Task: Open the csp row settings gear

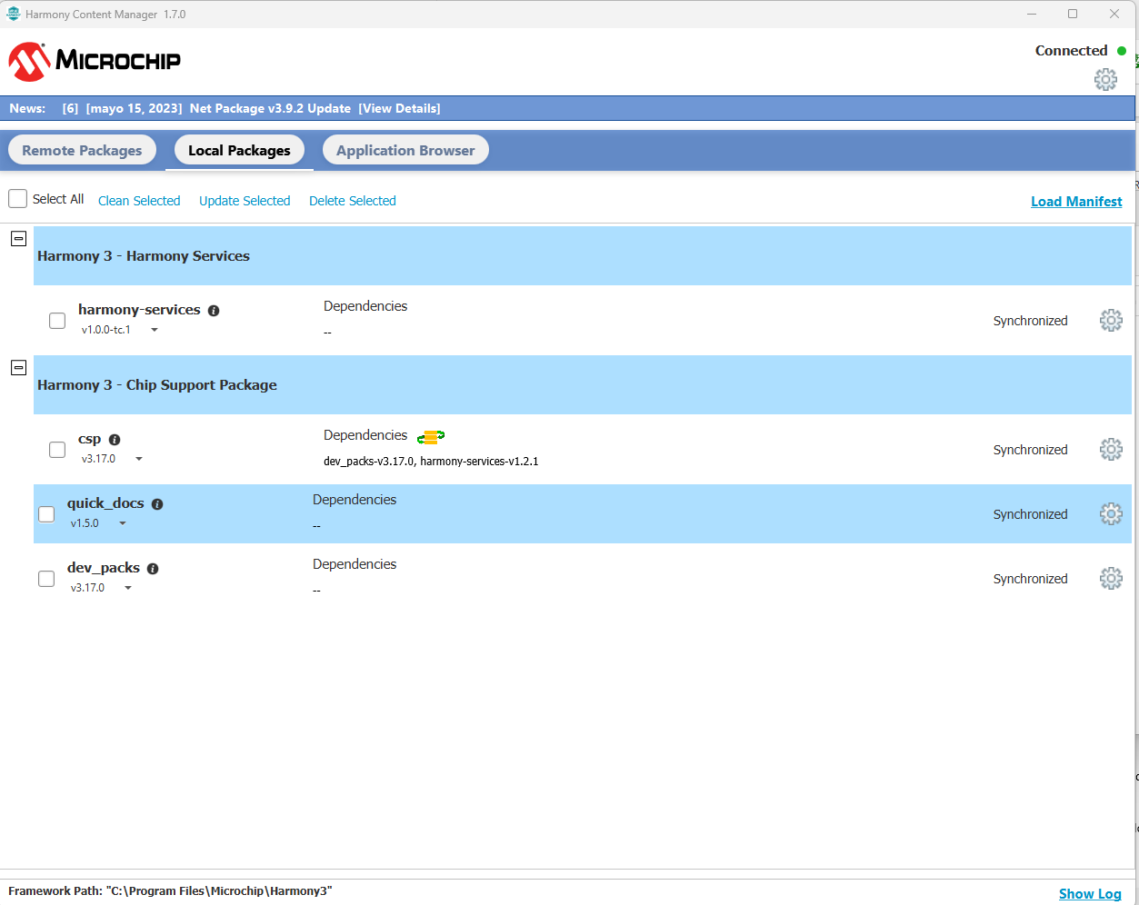Action: coord(1111,449)
